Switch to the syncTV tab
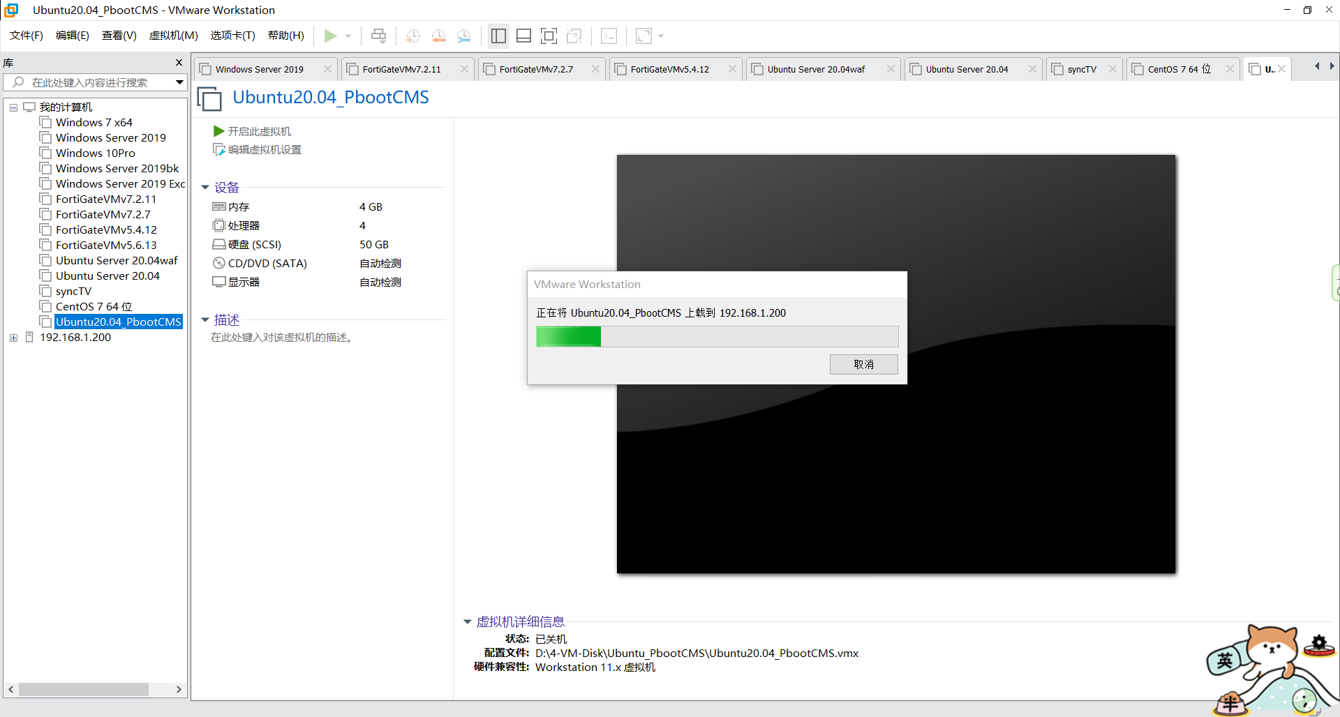Viewport: 1340px width, 717px height. point(1082,69)
